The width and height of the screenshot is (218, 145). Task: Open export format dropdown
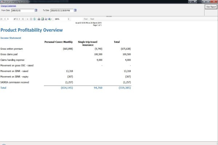(x=50, y=19)
